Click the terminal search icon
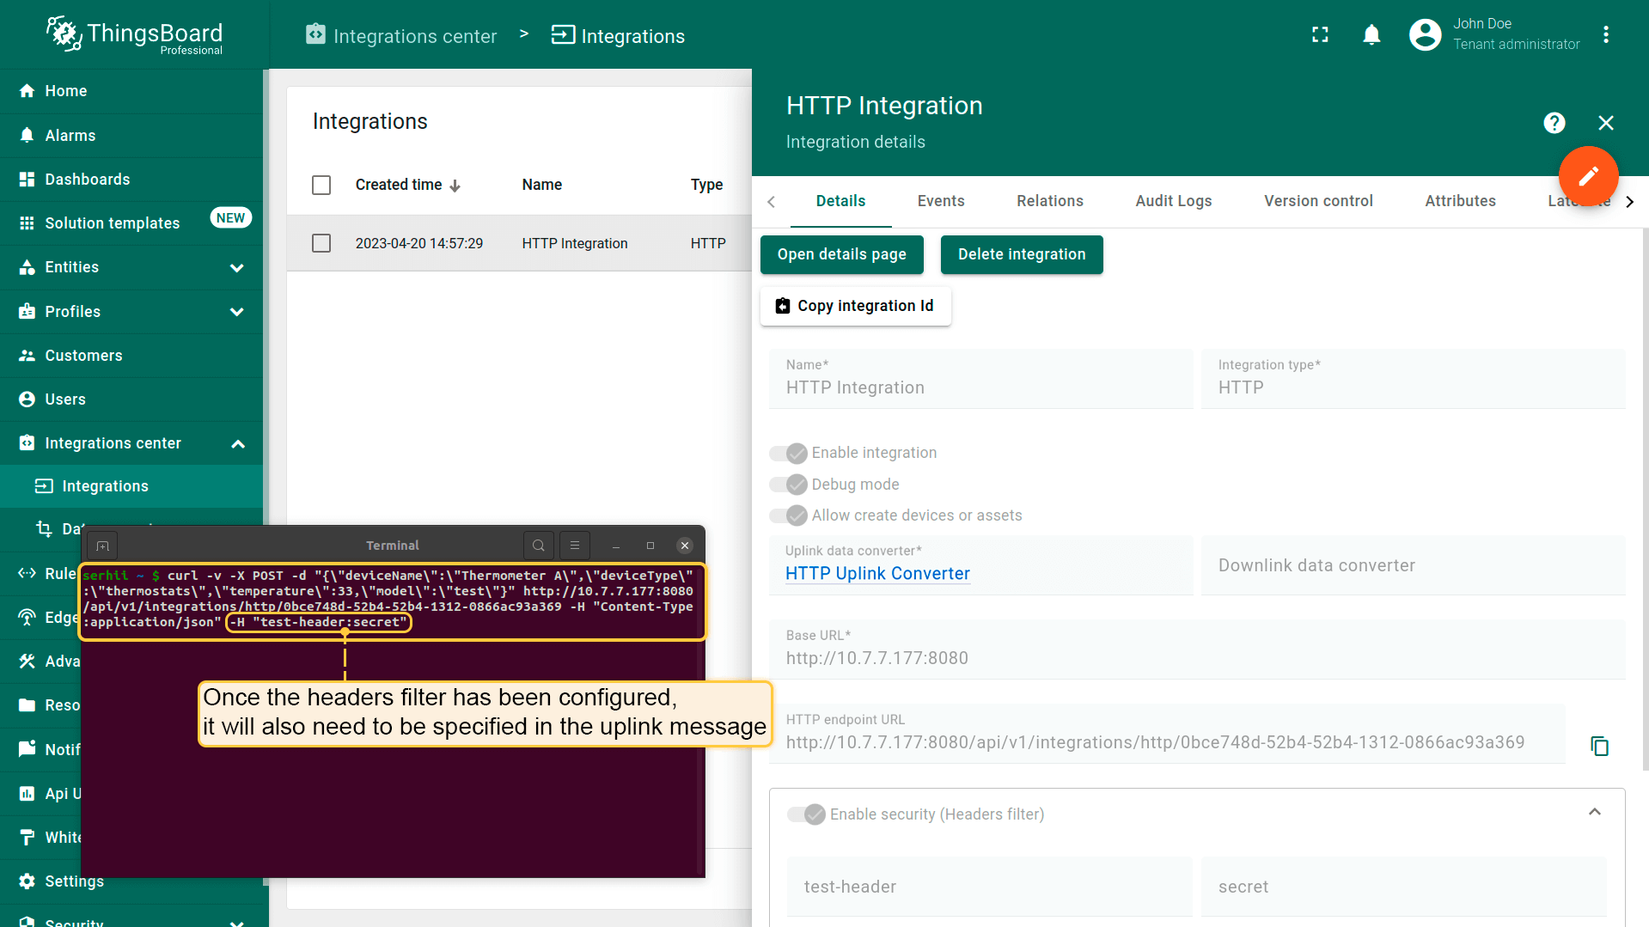1649x927 pixels. tap(538, 546)
